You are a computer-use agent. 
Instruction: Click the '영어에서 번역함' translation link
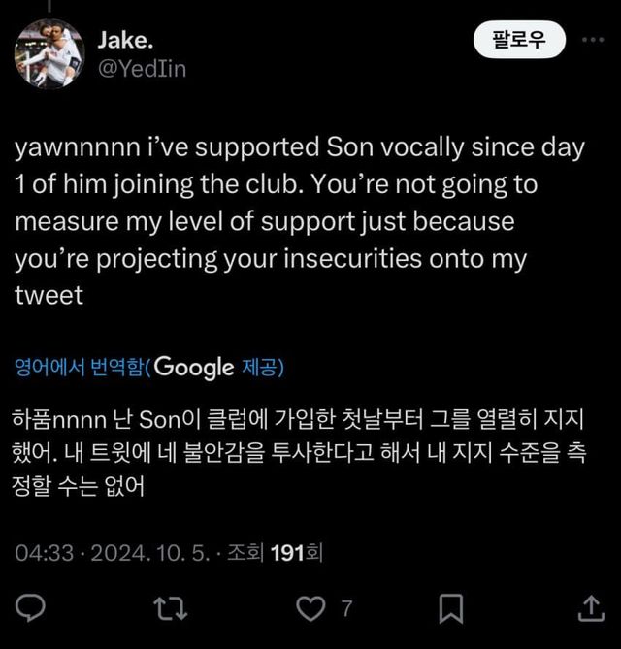[x=79, y=368]
